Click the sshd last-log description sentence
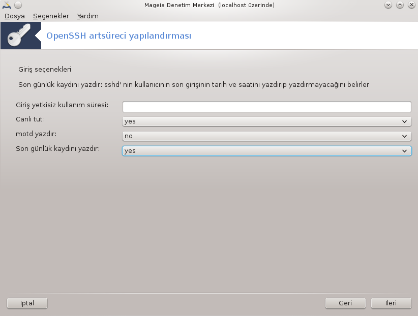 pyautogui.click(x=194, y=85)
